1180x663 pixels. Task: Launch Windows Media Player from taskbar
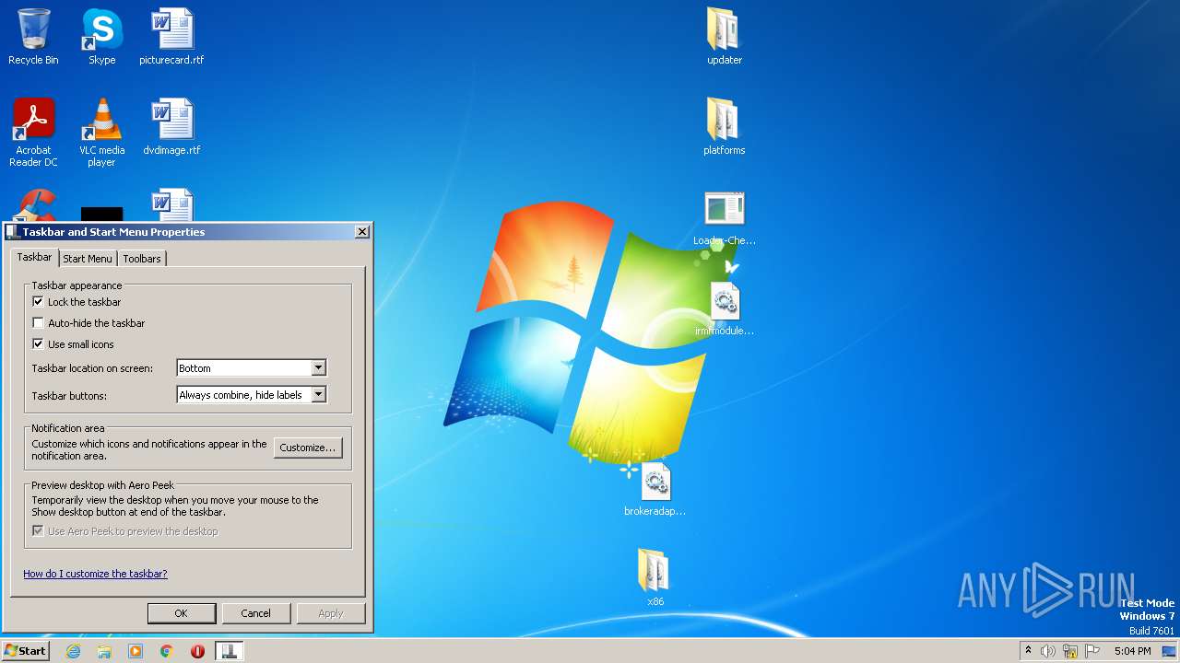136,651
